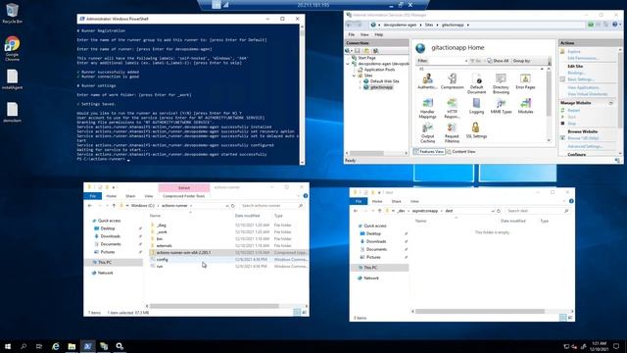627x353 pixels.
Task: Select installAgent file on desktop
Action: (x=12, y=79)
